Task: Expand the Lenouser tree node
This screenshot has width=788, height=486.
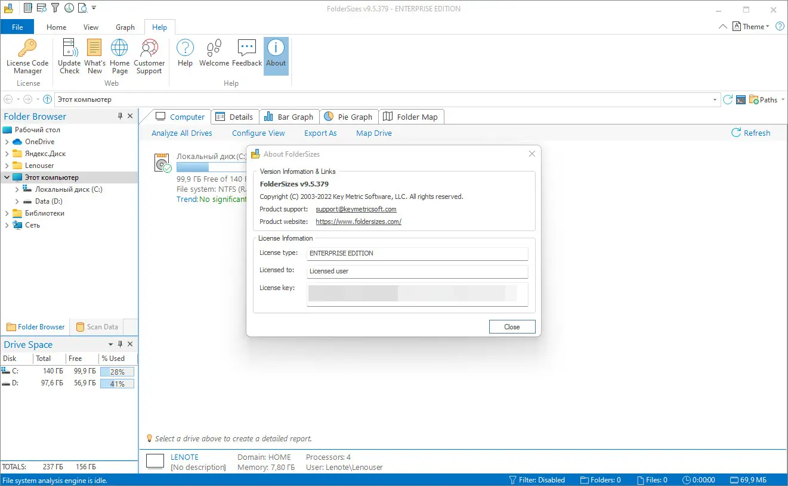Action: pyautogui.click(x=7, y=166)
